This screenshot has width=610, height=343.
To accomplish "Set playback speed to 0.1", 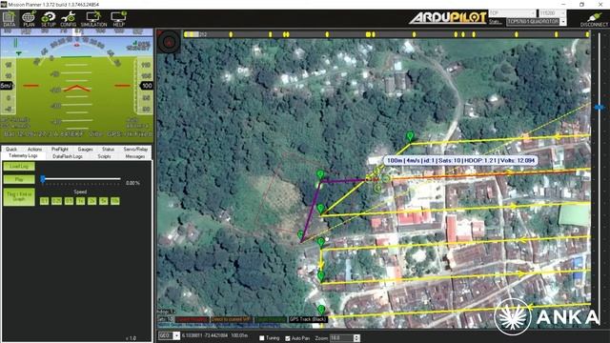I will (x=44, y=201).
